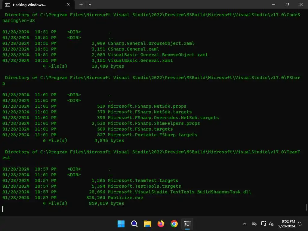Image resolution: width=308 pixels, height=231 pixels.
Task: Click Microsoft.FSharp.NetSdk.targets filename
Action: [x=150, y=112]
